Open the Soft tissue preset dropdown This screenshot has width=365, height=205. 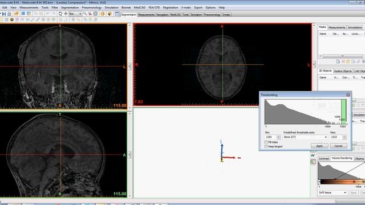[332, 192]
